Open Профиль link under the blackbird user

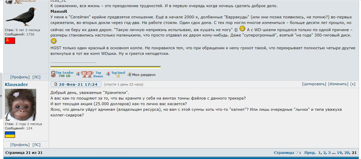point(20,77)
